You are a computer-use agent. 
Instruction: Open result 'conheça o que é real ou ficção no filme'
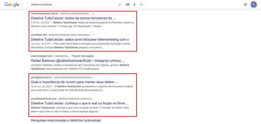pyautogui.click(x=80, y=103)
